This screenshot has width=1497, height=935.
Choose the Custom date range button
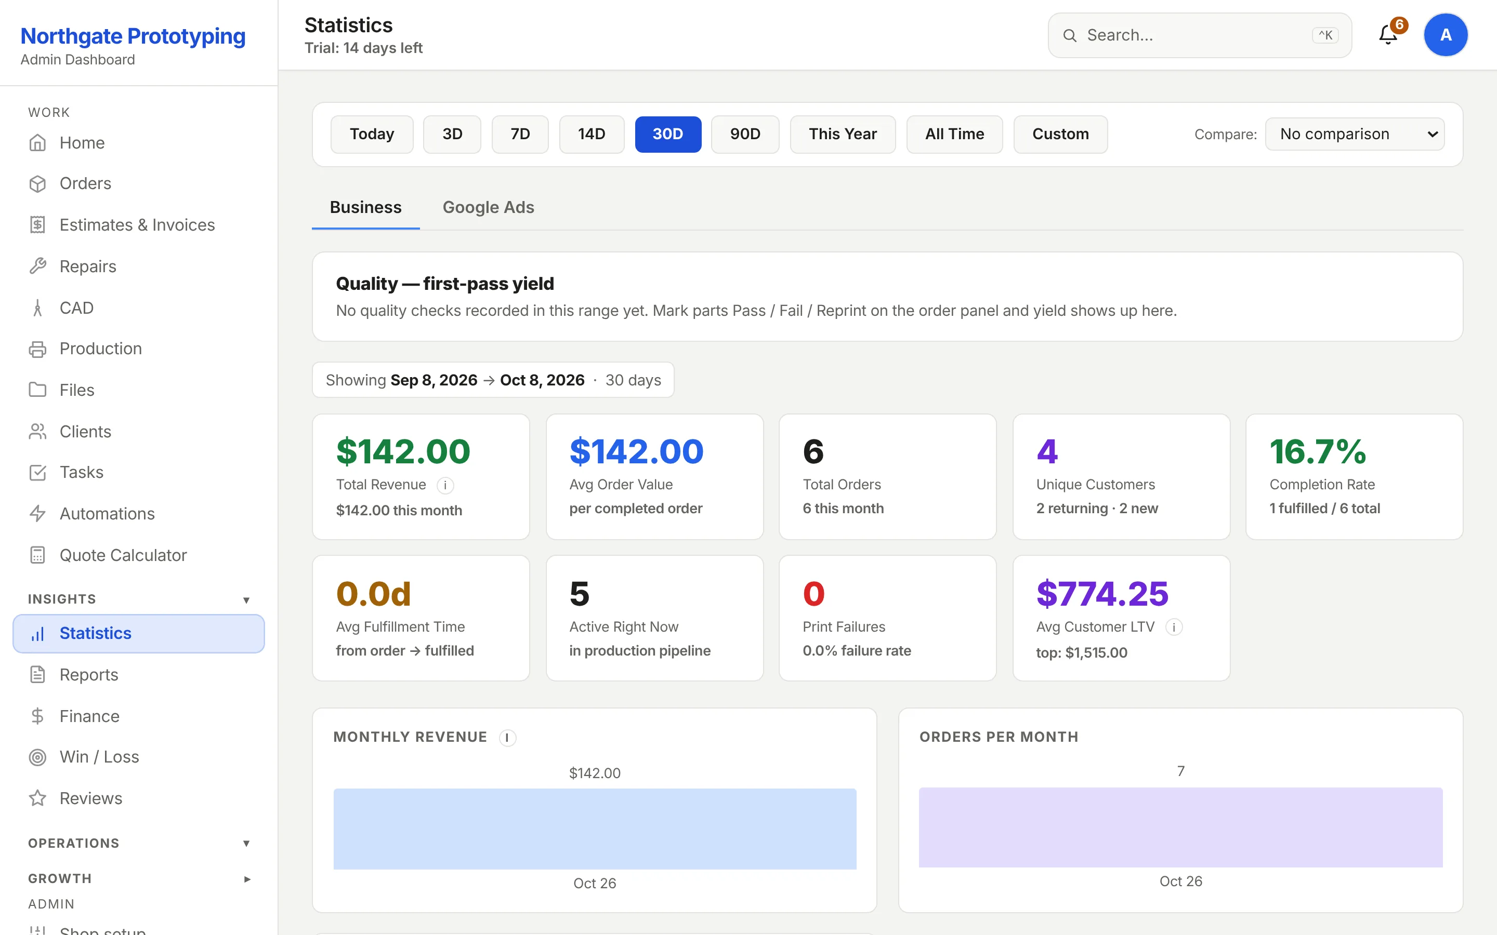click(x=1060, y=134)
